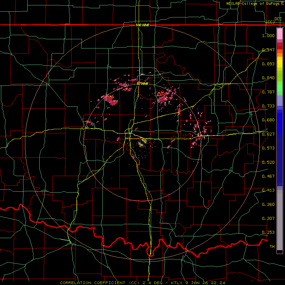
Task: Click the 100 NMI range ring label
Action: [142, 25]
